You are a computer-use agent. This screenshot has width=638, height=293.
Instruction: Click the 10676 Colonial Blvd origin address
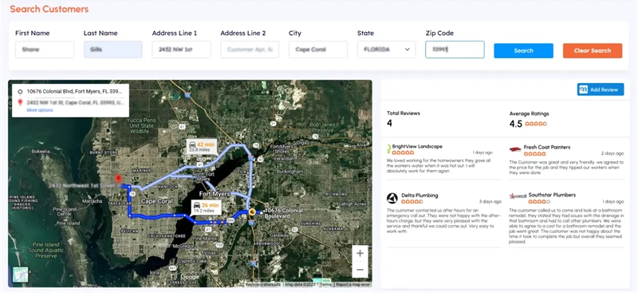pyautogui.click(x=74, y=92)
